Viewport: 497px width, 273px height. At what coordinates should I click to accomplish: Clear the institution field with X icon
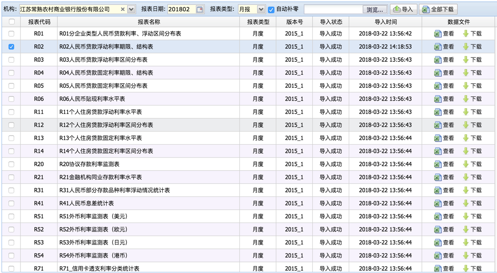click(123, 9)
